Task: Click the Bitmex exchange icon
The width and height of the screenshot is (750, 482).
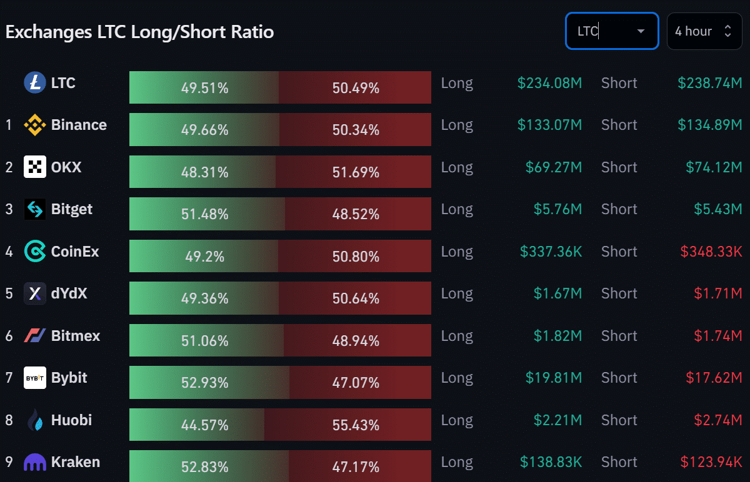Action: (x=36, y=336)
